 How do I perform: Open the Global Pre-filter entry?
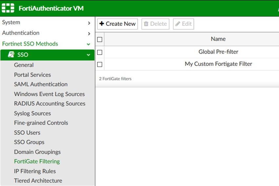pos(218,52)
